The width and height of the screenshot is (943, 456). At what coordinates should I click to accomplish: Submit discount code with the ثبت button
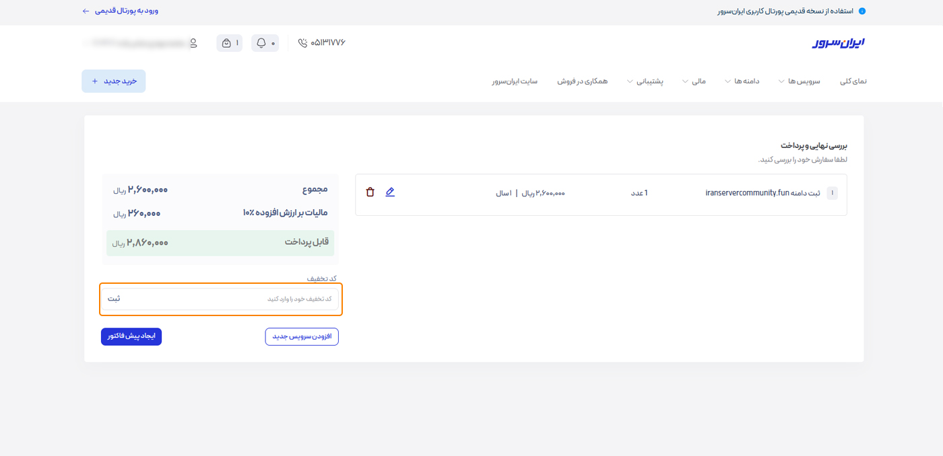113,298
